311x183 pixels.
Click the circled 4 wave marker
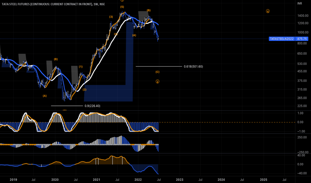[268, 11]
